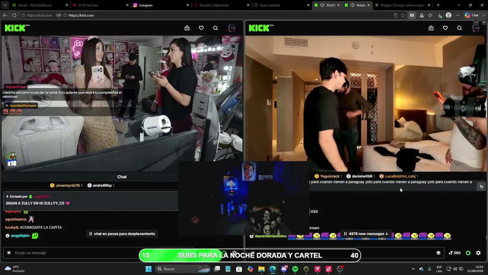Open the green Kick identity icon in right chat

coord(468,253)
